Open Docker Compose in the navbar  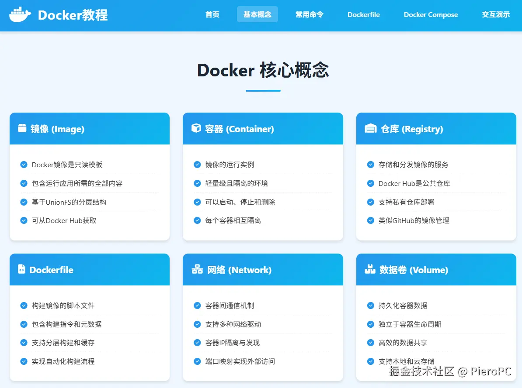(431, 15)
